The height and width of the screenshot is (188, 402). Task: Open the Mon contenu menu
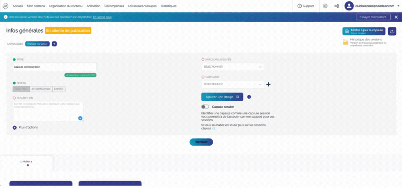36,6
